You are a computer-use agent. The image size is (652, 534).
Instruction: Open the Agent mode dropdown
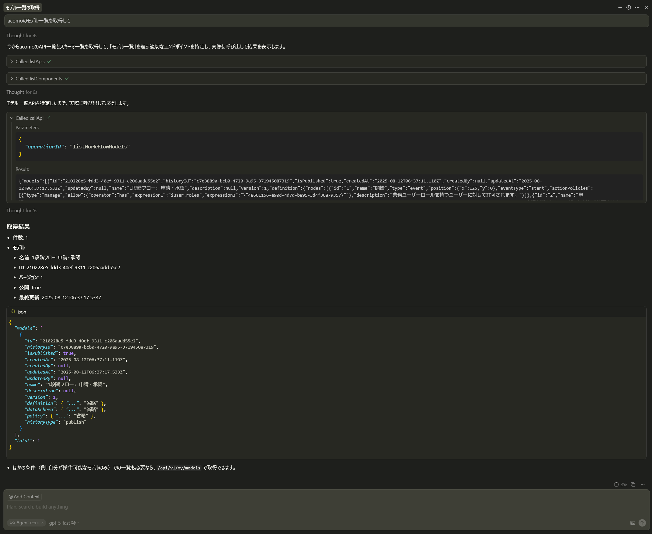tap(27, 523)
